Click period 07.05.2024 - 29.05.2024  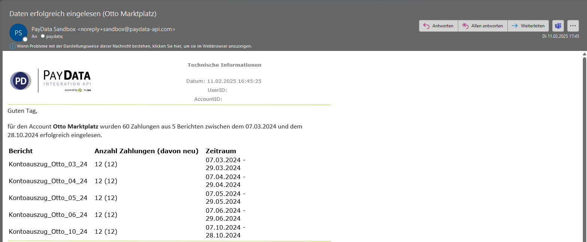[x=226, y=198]
